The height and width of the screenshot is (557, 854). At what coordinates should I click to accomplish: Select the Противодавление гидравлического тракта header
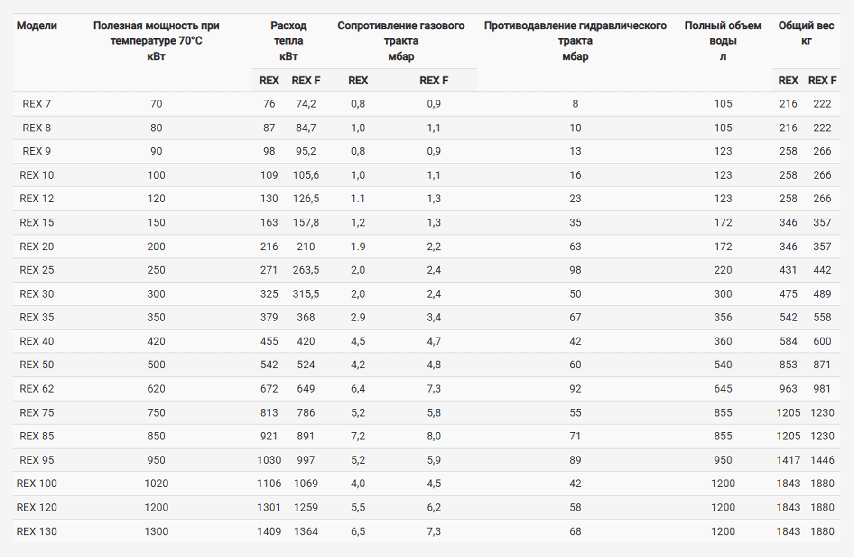tap(575, 41)
